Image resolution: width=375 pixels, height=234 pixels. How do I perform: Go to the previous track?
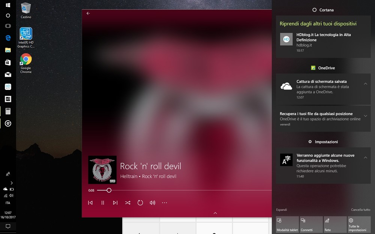pyautogui.click(x=90, y=203)
